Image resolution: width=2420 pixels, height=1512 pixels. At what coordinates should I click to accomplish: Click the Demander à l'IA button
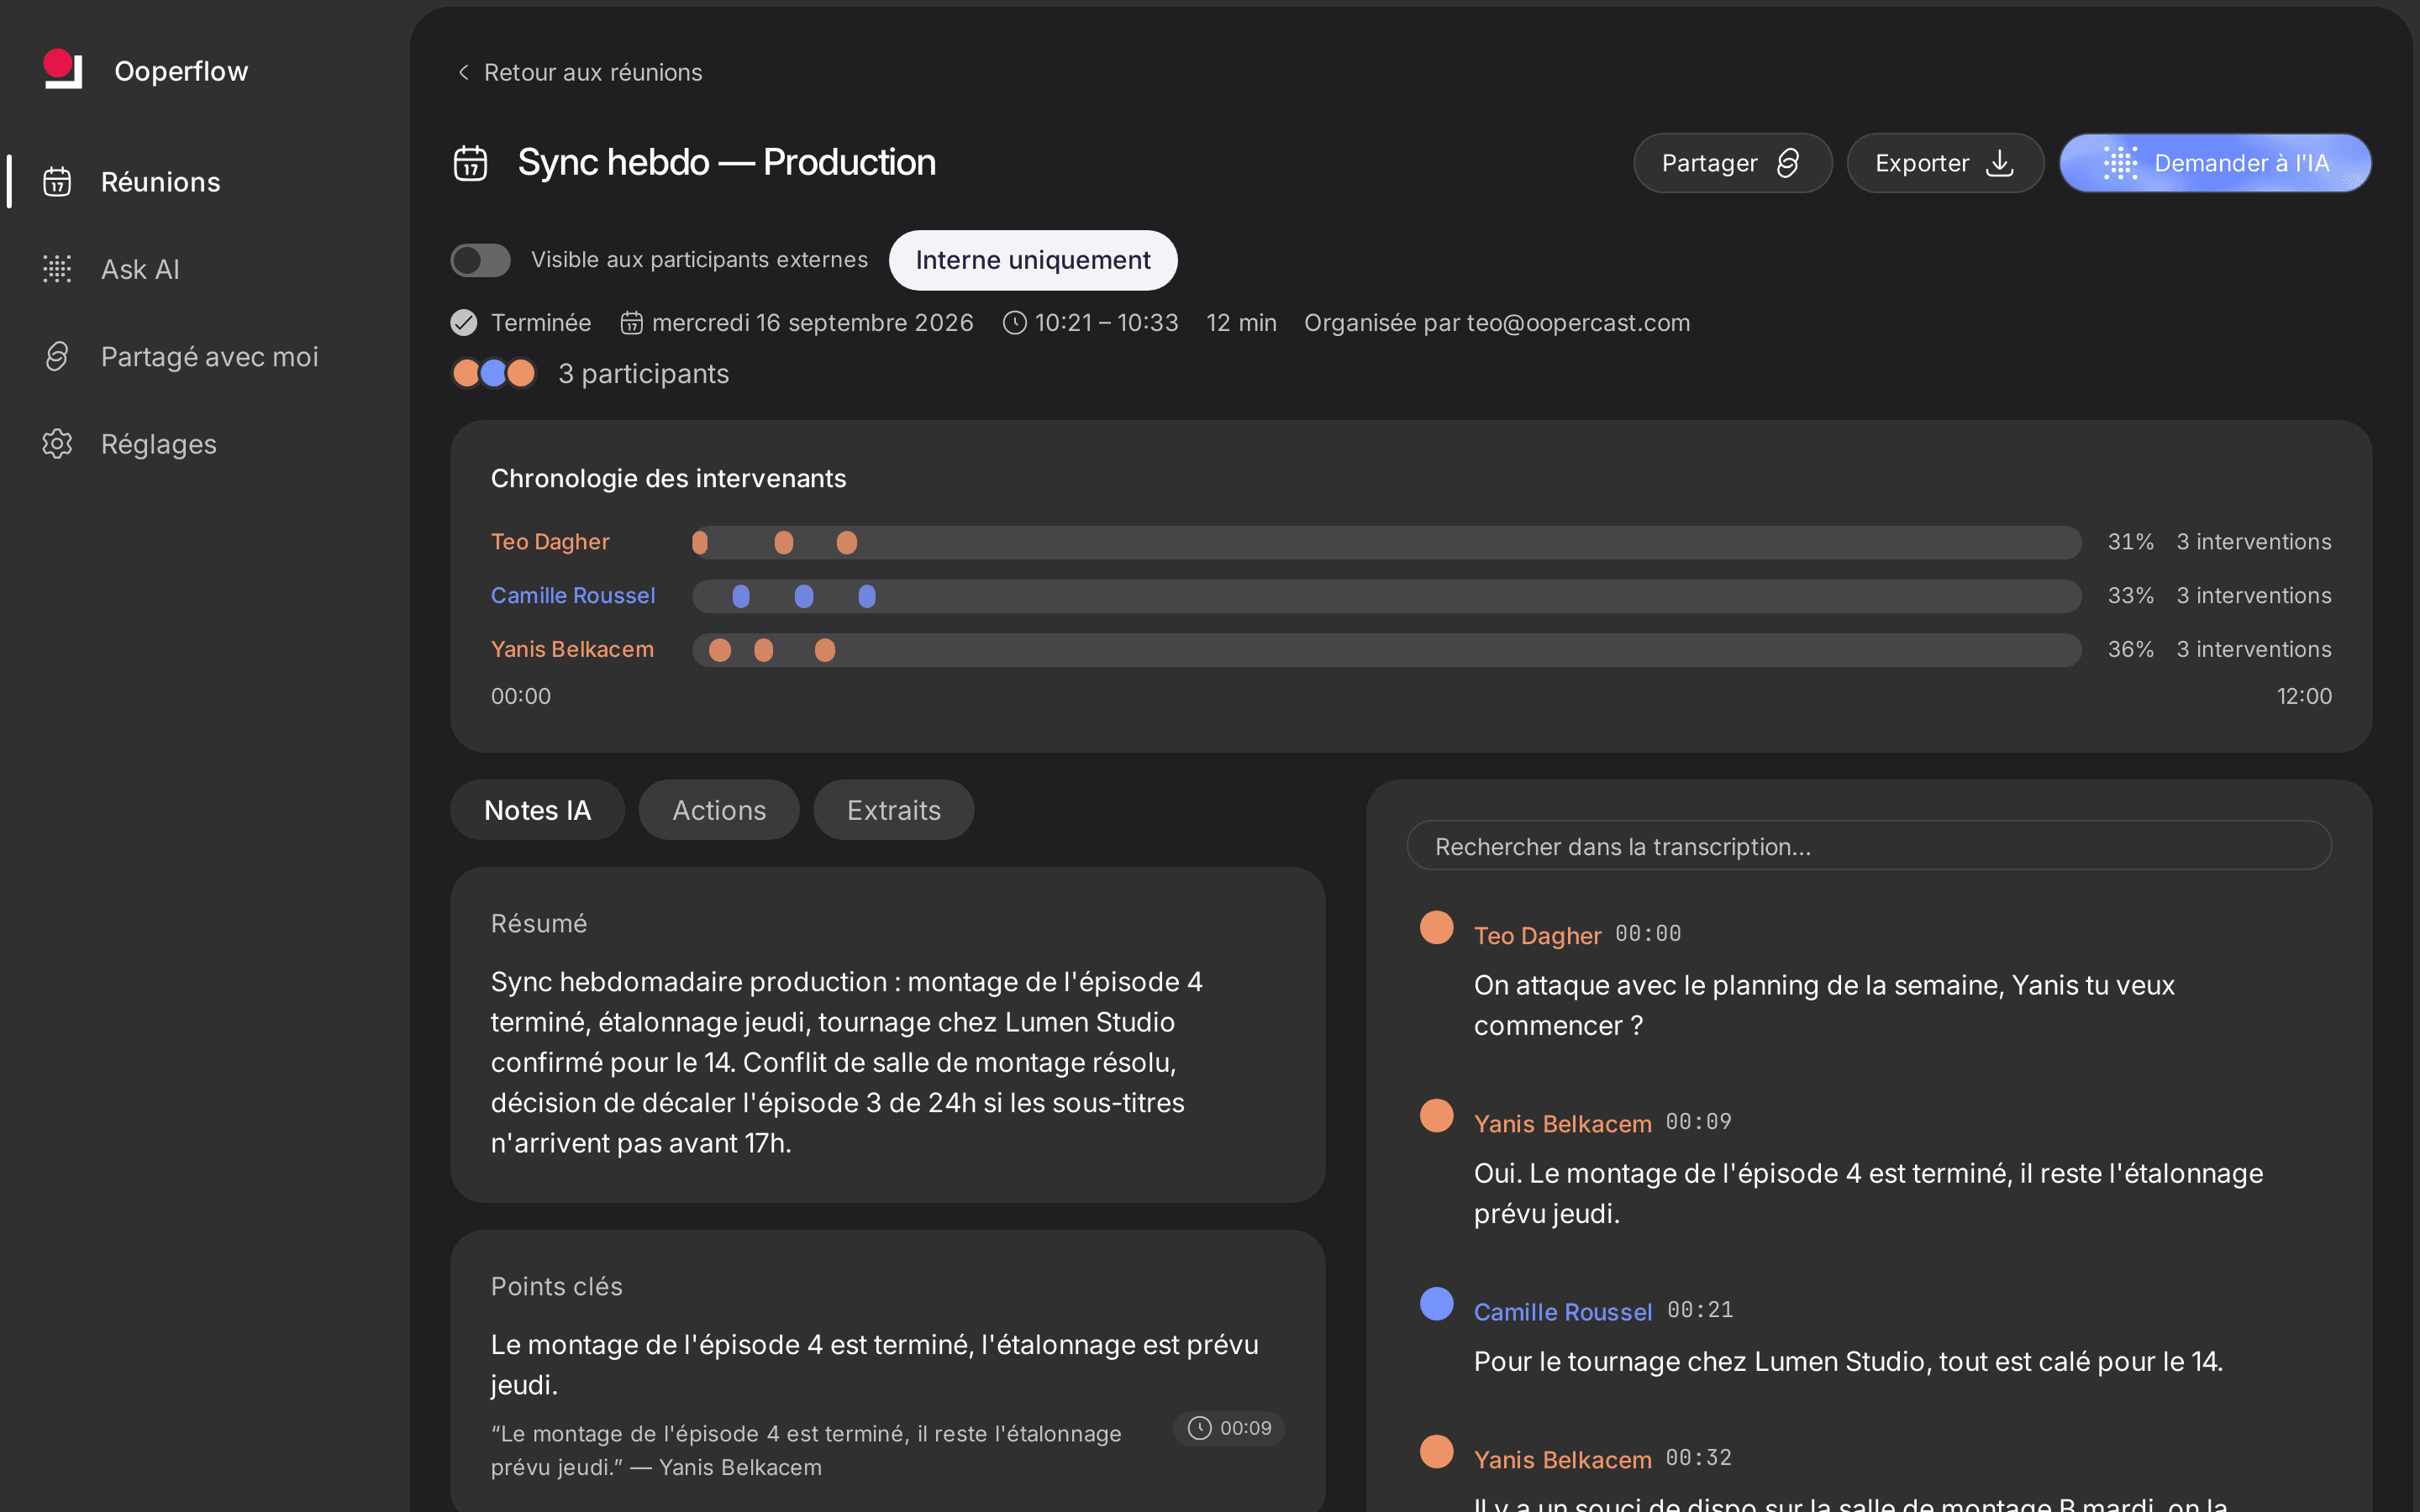pos(2215,163)
